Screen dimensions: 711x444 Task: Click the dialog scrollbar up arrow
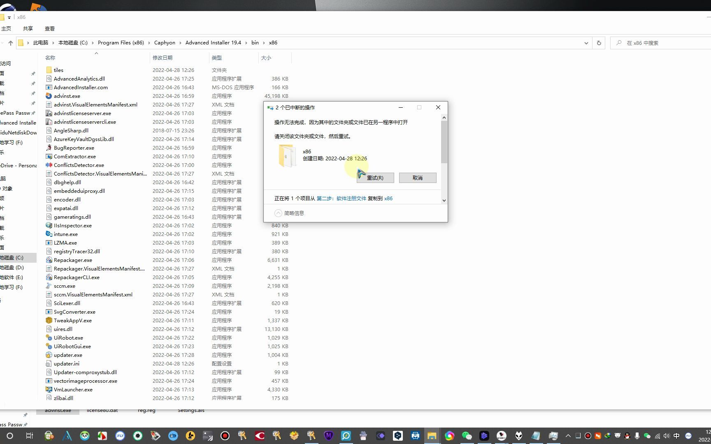coord(444,118)
